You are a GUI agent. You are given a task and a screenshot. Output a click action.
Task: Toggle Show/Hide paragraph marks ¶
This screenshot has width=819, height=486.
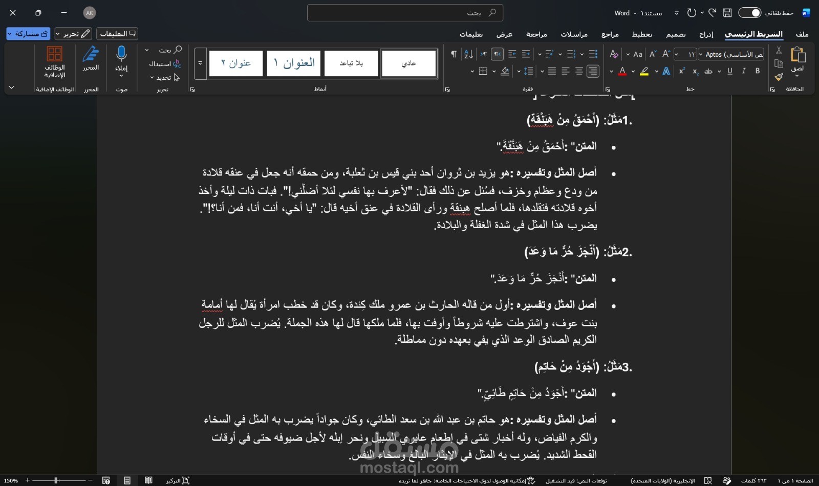tap(454, 54)
